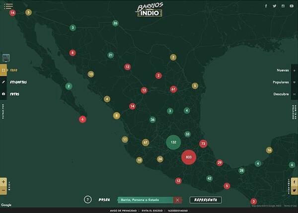Click the shuffle icon beside Descubre
Image resolution: width=298 pixels, height=213 pixels.
click(295, 94)
